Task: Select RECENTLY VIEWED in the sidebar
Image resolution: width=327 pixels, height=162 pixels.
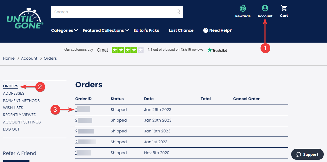Action: coord(20,115)
